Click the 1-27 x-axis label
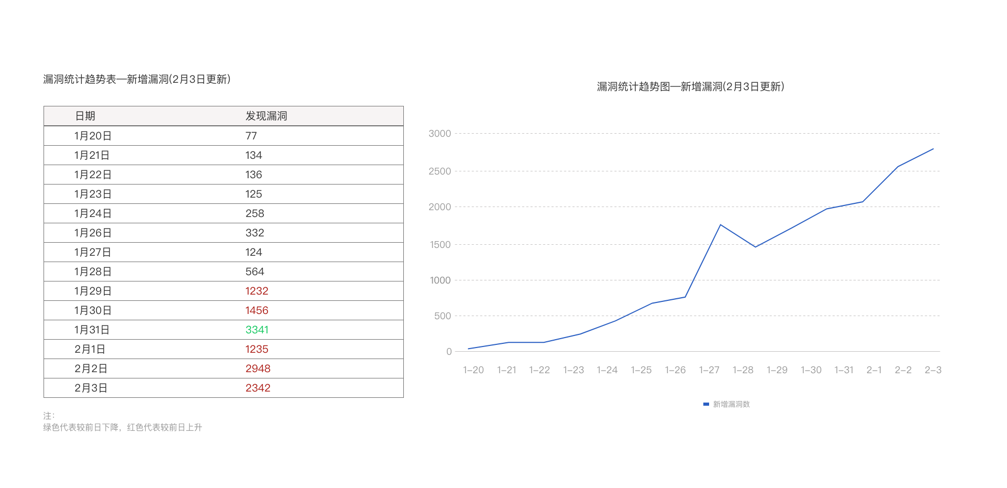Viewport: 1007px width, 488px height. 709,370
